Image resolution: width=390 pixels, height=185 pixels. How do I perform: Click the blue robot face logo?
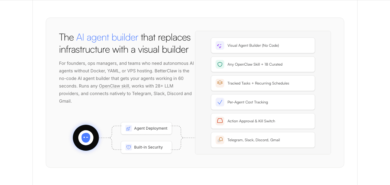[x=86, y=138]
